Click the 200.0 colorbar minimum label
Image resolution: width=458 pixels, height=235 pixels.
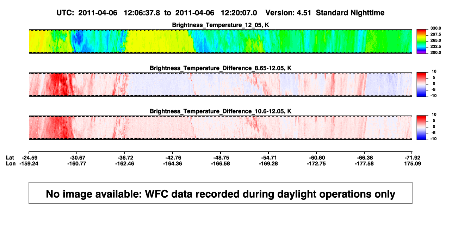435,52
